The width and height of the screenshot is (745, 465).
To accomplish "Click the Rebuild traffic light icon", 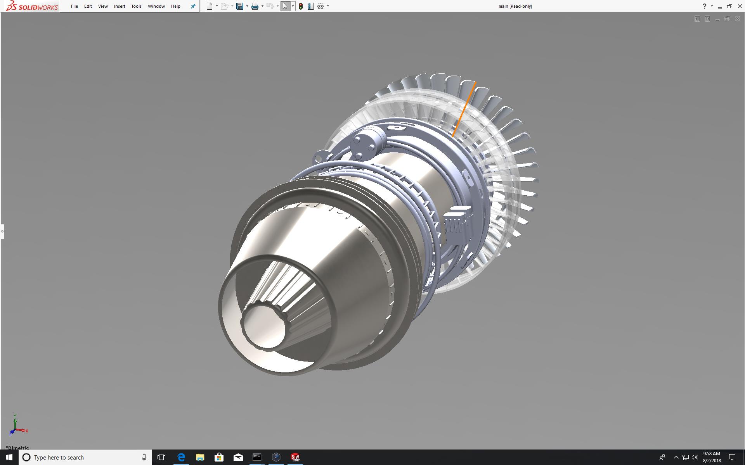I will (301, 6).
